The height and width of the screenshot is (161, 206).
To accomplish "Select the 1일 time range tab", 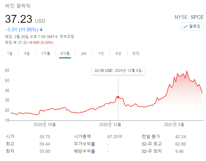I will 10,54.
